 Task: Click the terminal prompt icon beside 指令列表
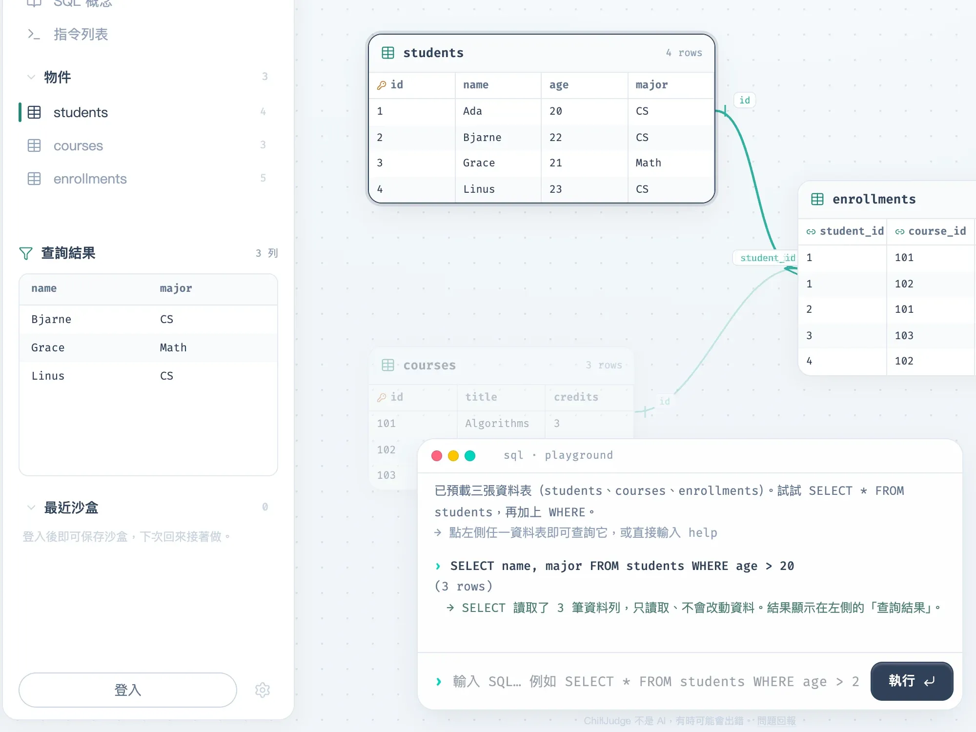click(x=34, y=34)
